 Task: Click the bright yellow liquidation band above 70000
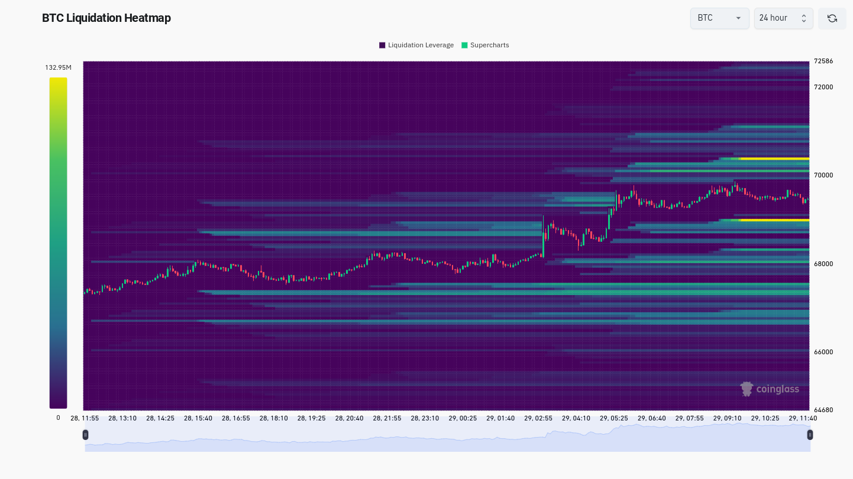pos(774,158)
